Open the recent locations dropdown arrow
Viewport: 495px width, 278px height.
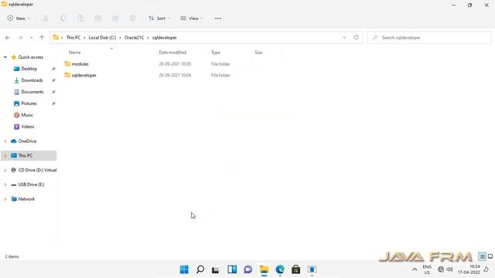pos(31,38)
